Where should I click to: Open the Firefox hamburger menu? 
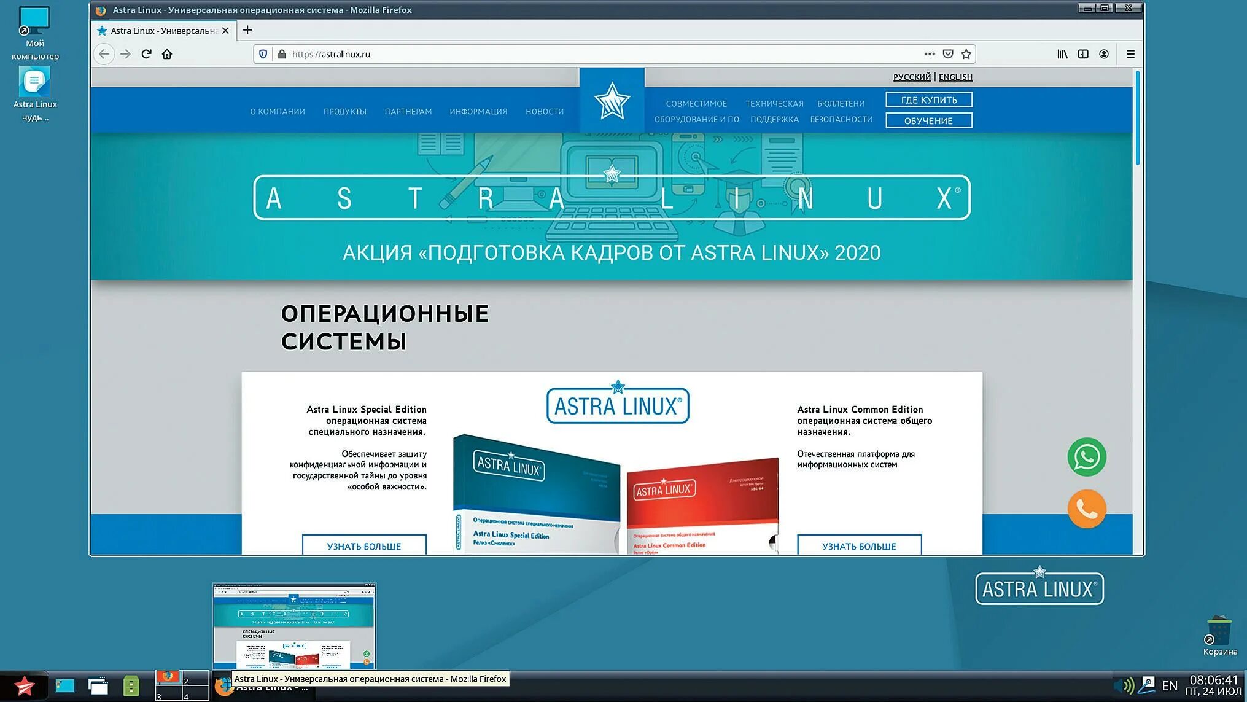tap(1130, 54)
